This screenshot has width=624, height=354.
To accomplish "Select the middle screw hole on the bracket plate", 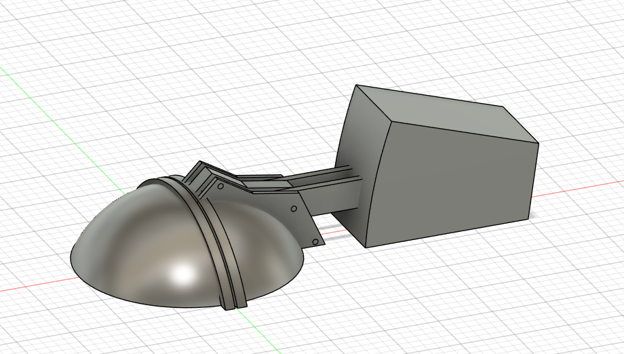I will tap(294, 209).
